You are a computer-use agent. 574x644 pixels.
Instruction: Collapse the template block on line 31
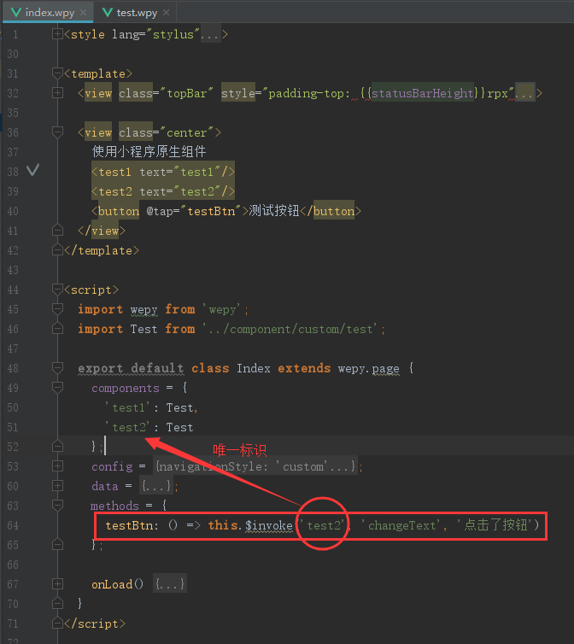57,73
